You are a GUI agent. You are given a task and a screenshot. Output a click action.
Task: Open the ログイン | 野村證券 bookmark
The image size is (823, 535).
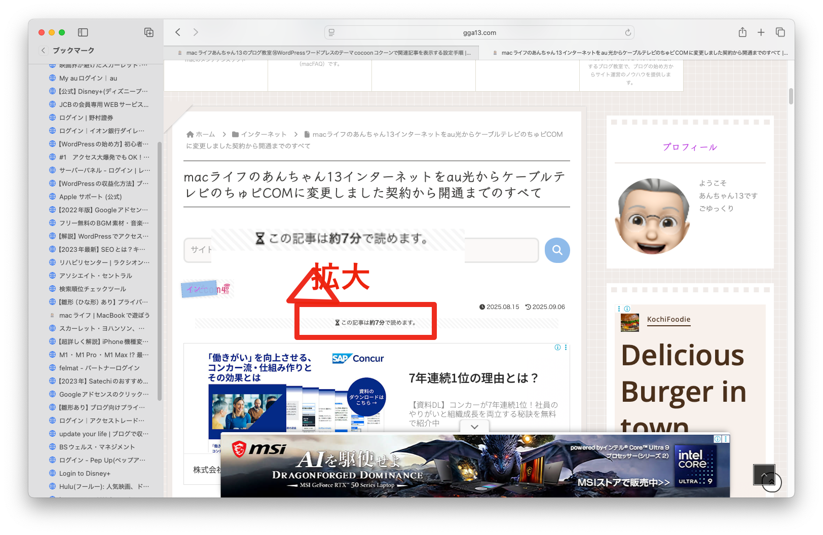86,118
